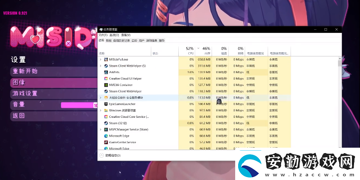Expand the Windows 资源管理器 group
Image resolution: width=360 pixels, height=180 pixels.
(100, 110)
